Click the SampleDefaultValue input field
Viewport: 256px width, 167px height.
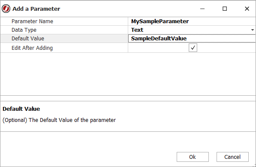point(192,39)
